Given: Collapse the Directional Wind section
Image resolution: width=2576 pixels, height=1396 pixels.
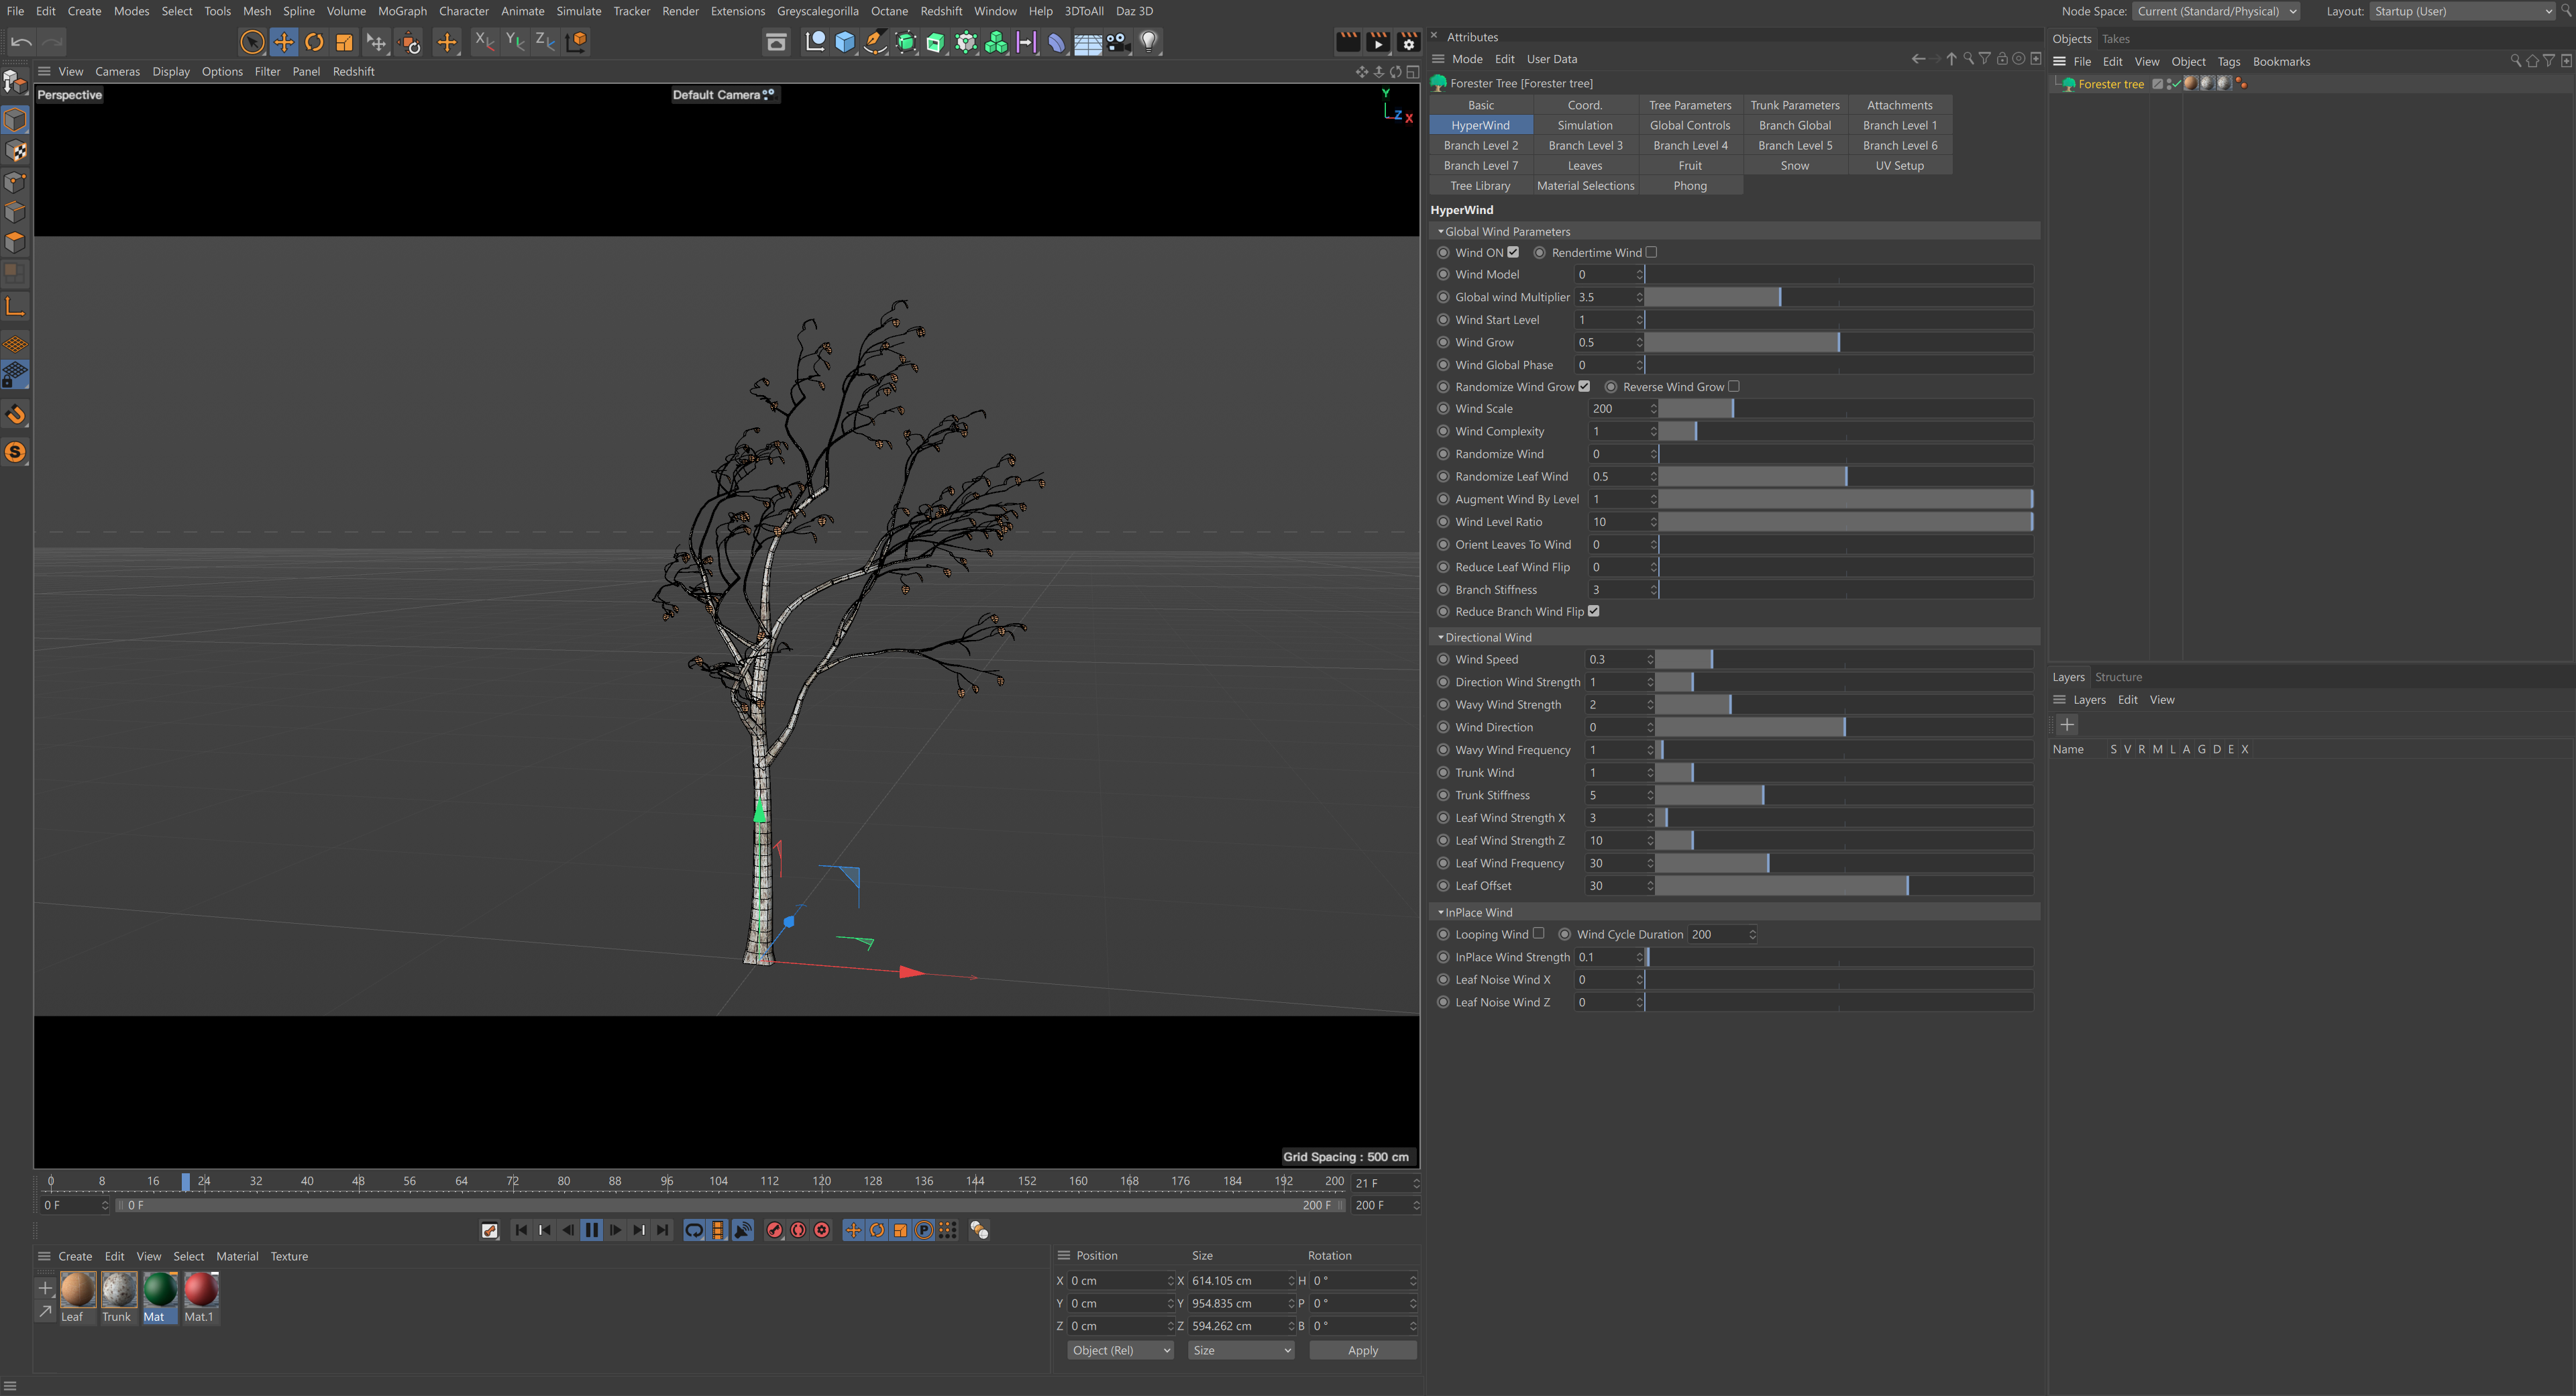Looking at the screenshot, I should 1441,637.
